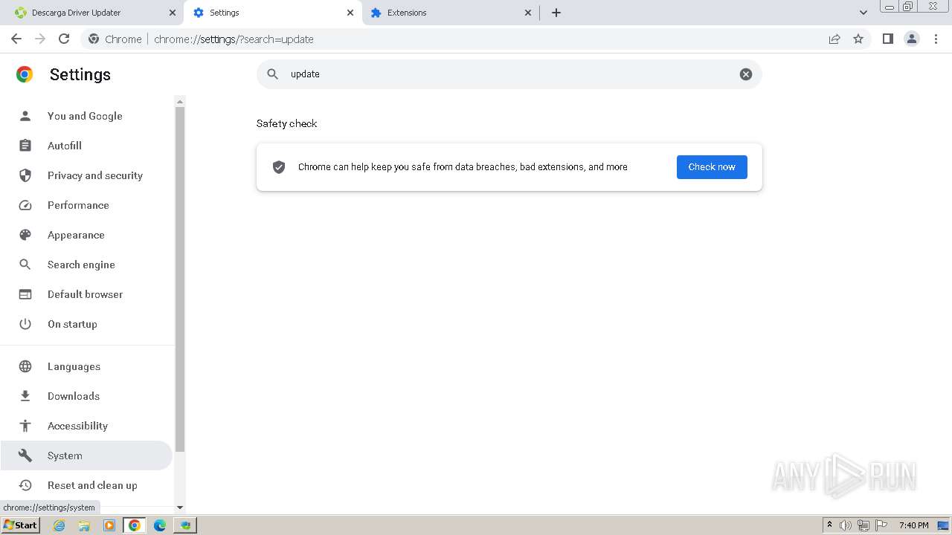Viewport: 952px width, 535px height.
Task: Click the On startup power icon
Action: click(x=25, y=324)
